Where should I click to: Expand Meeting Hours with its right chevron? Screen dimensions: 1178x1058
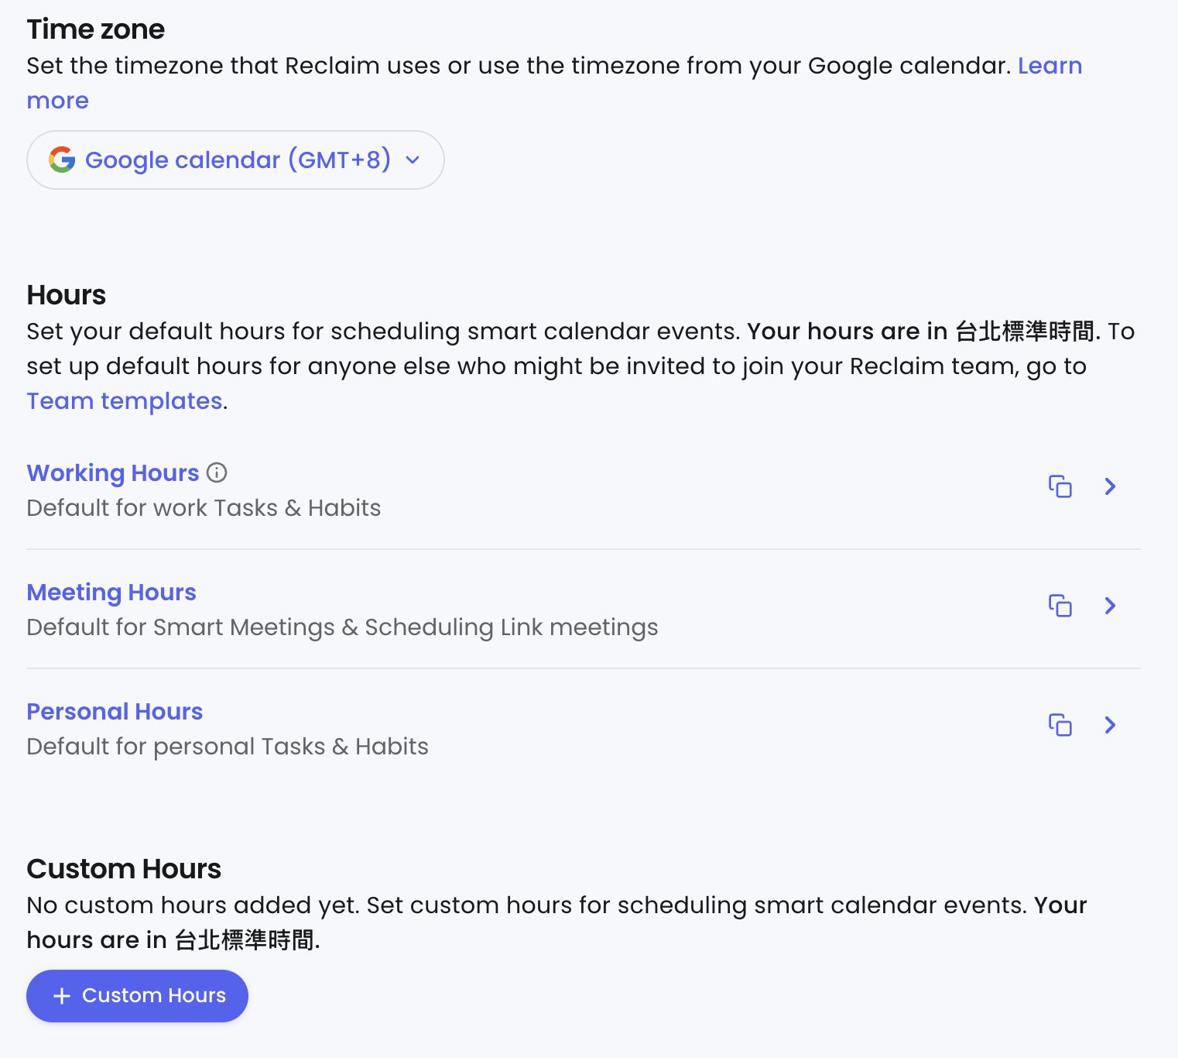[x=1110, y=606]
